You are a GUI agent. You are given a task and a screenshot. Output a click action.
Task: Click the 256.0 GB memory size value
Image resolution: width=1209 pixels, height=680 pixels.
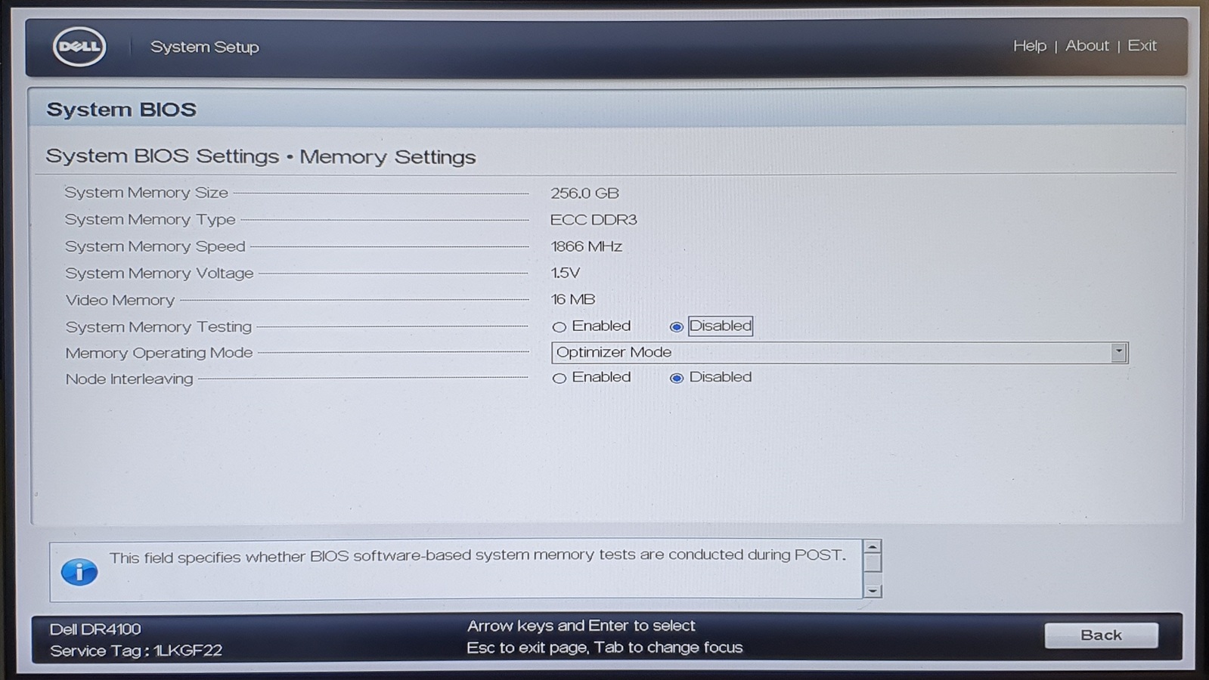(x=584, y=193)
